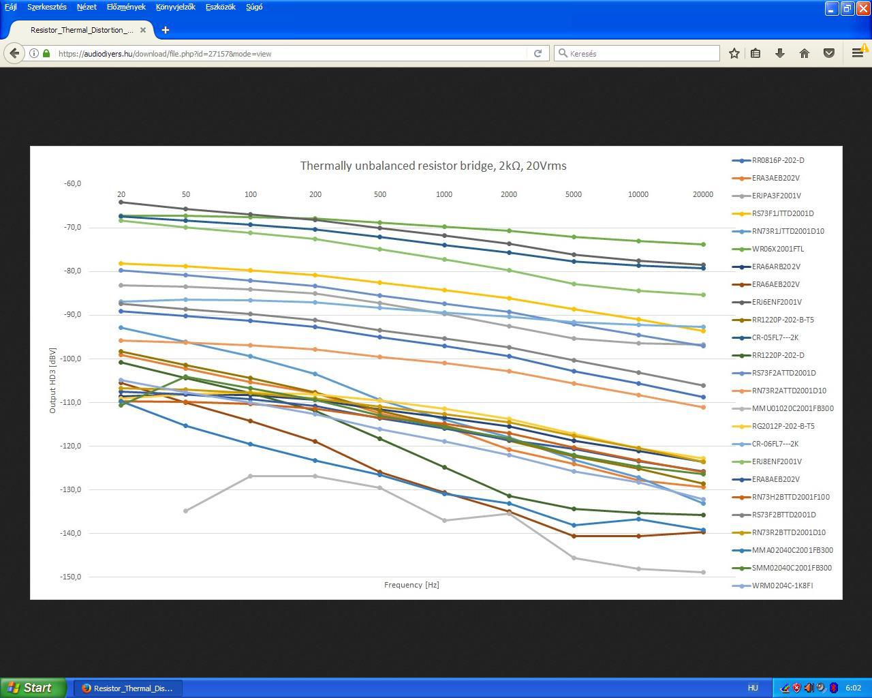Open a new tab with the plus button
872x698 pixels.
[166, 30]
